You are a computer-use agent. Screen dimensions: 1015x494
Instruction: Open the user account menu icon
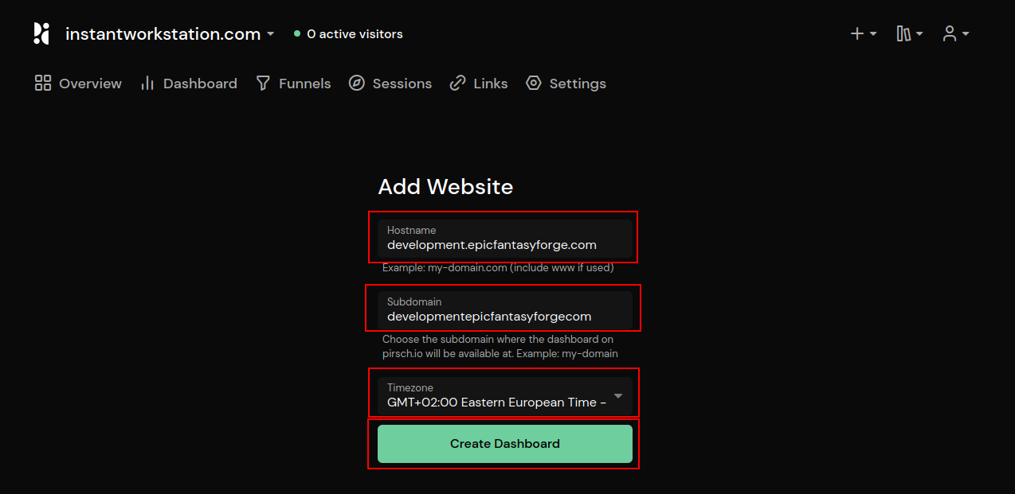click(x=949, y=33)
